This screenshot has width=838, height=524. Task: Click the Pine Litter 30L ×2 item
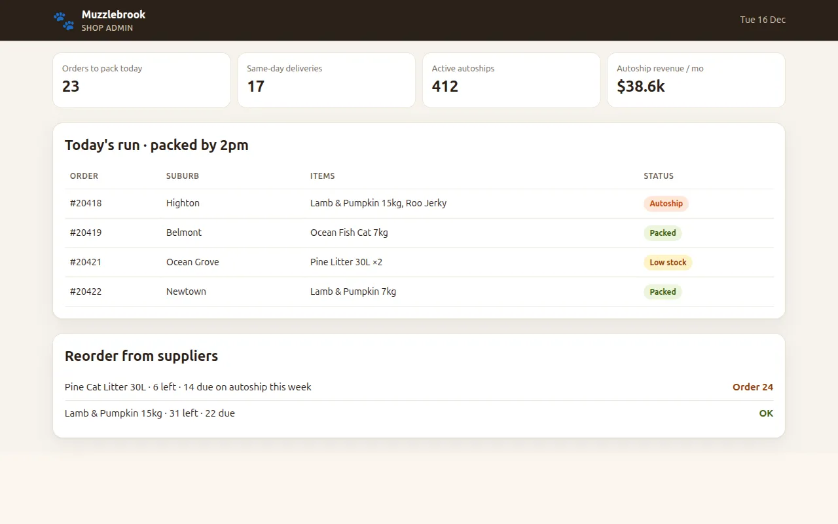346,262
